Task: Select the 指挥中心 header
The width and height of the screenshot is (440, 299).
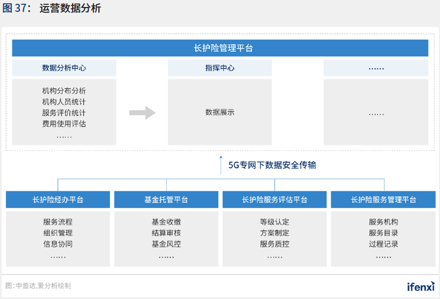Action: pyautogui.click(x=220, y=68)
